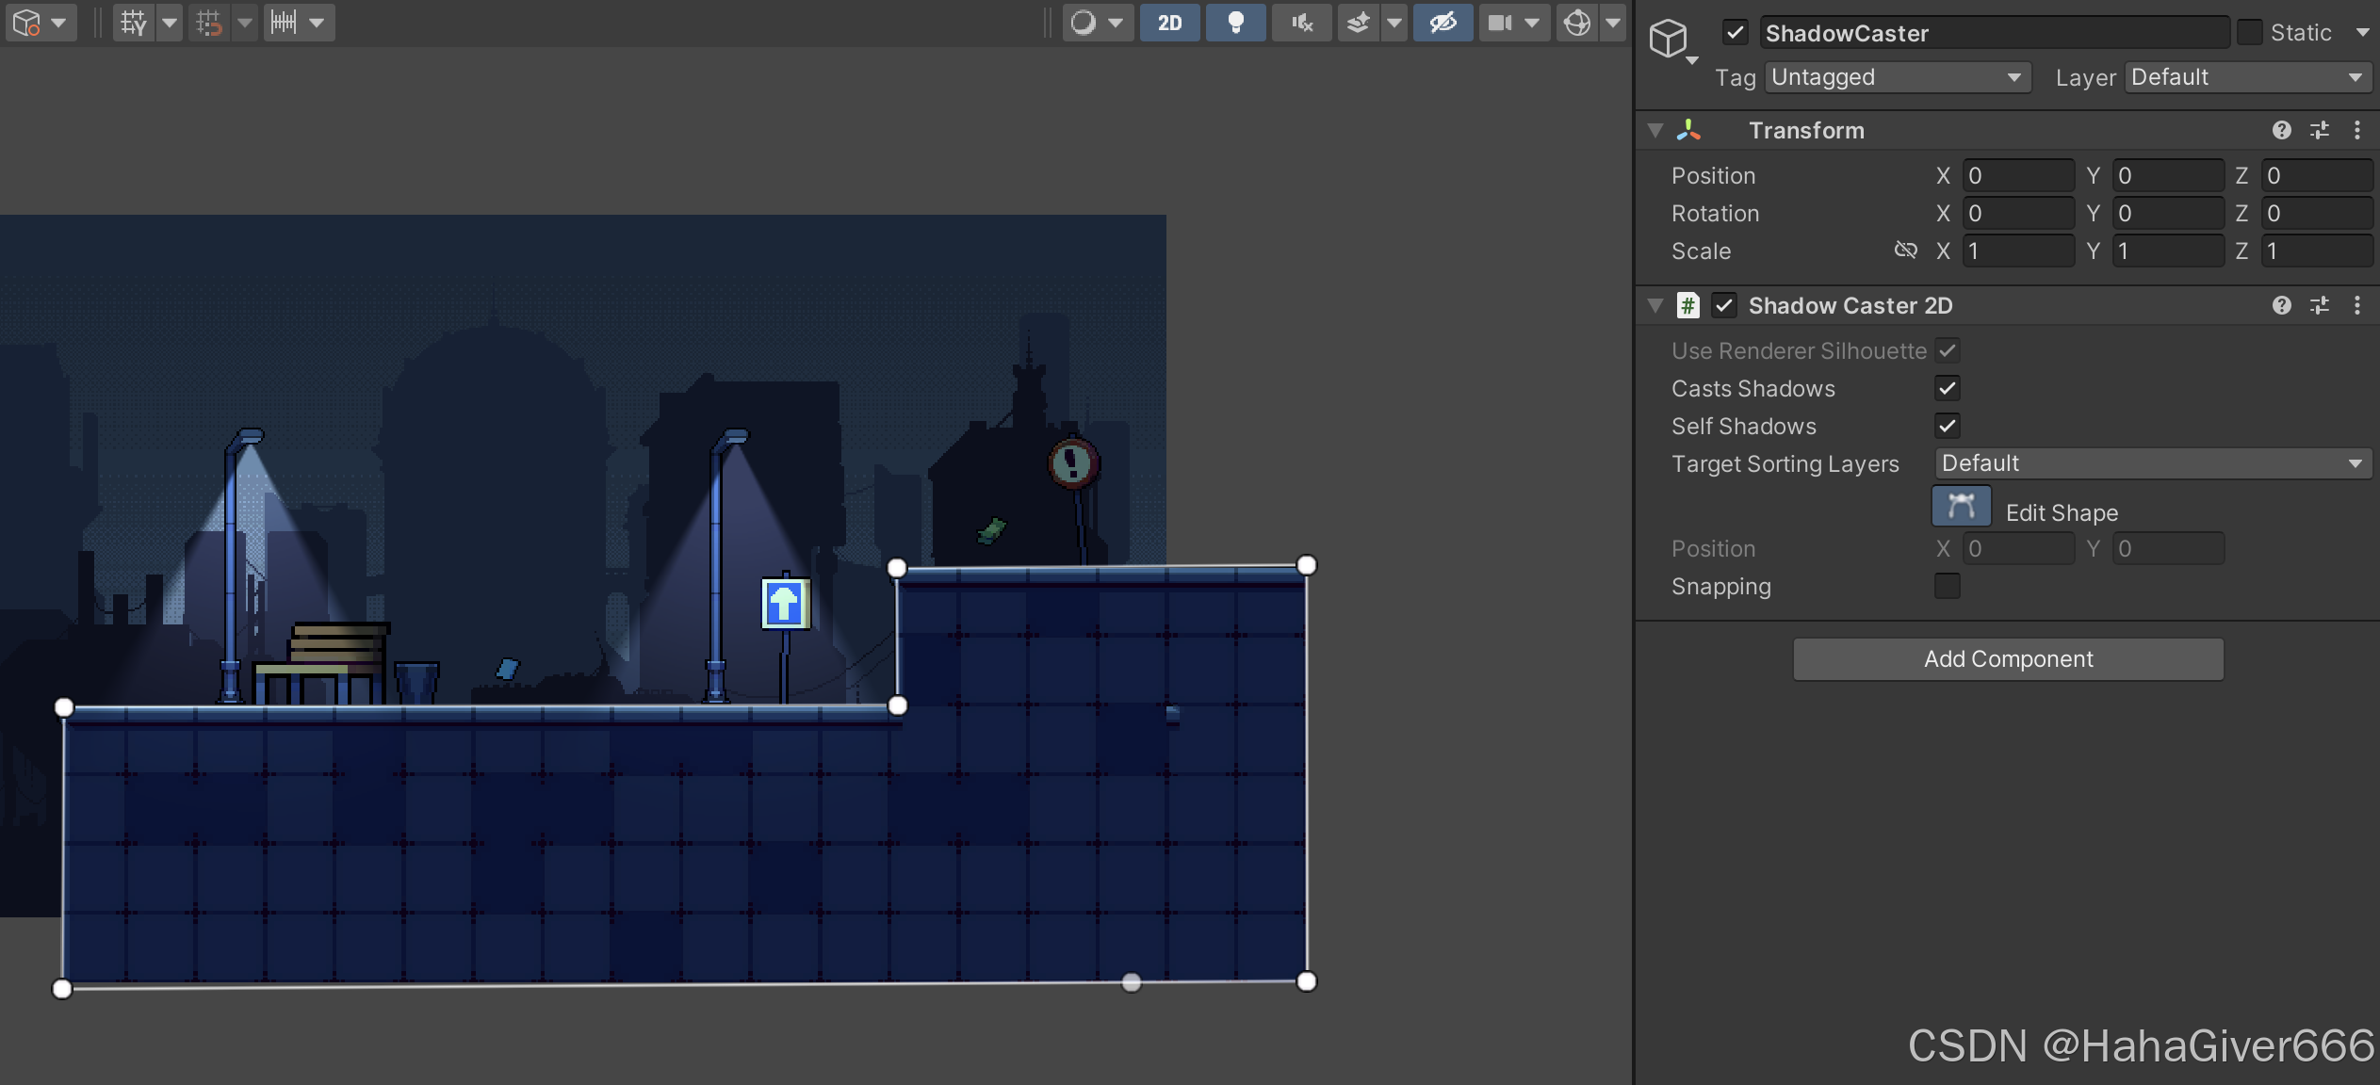The height and width of the screenshot is (1085, 2380).
Task: Click the Gizmos globe icon
Action: pyautogui.click(x=1577, y=23)
